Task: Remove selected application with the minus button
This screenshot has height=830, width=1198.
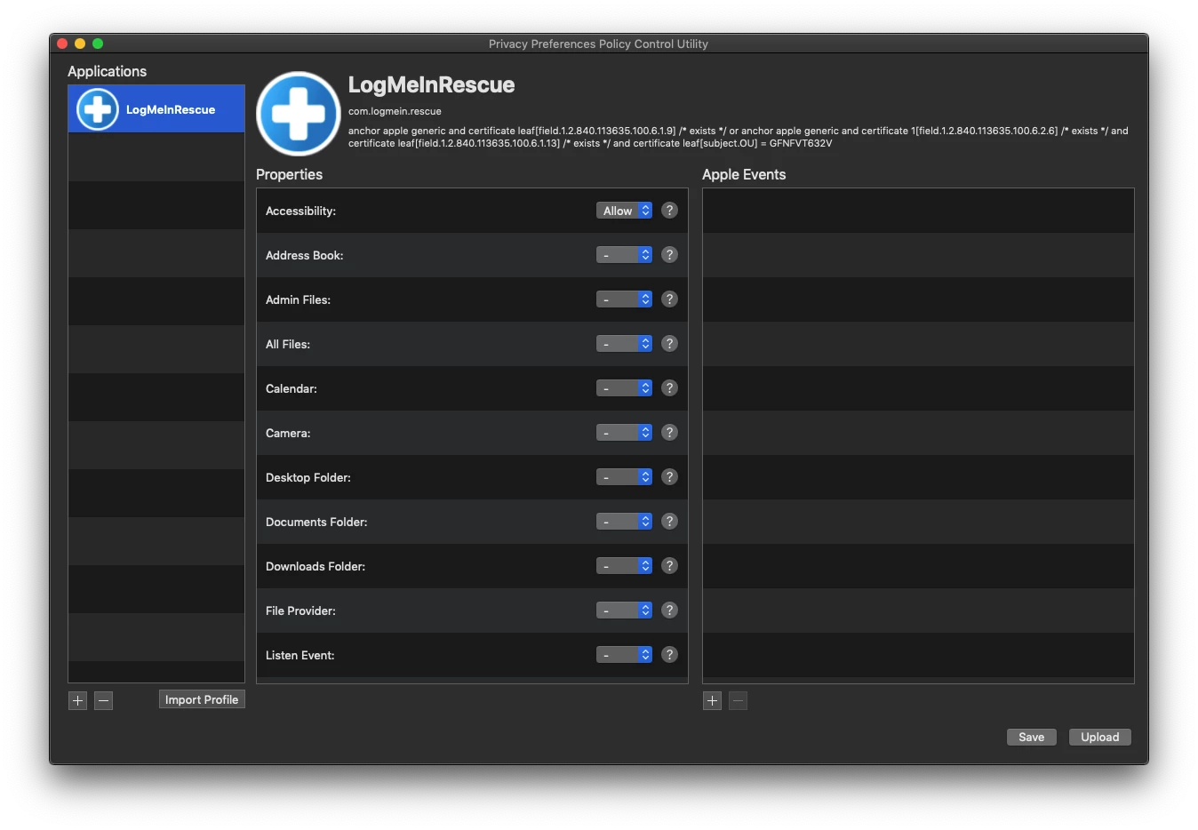Action: point(104,700)
